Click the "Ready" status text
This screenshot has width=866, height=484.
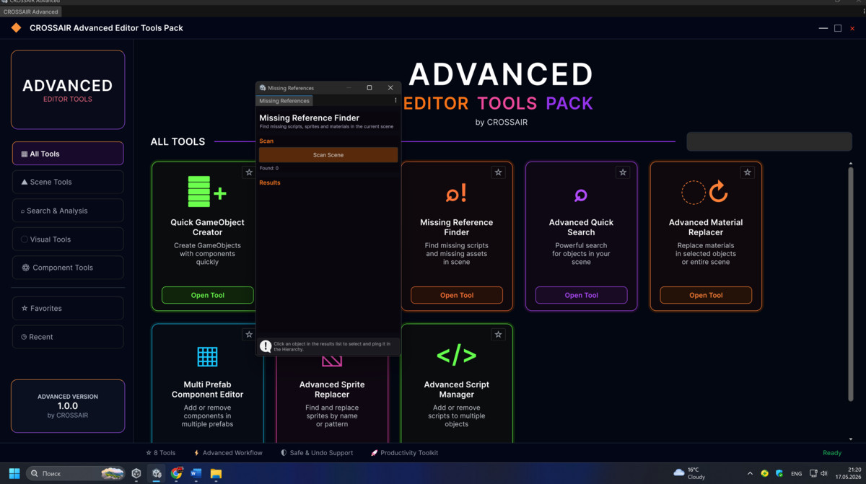[832, 453]
